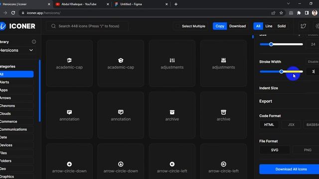This screenshot has height=179, width=319.
Task: Open the Communications category
Action: (16, 129)
